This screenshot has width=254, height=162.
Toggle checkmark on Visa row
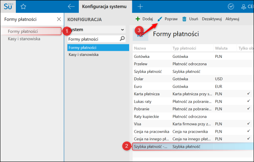[248, 124]
